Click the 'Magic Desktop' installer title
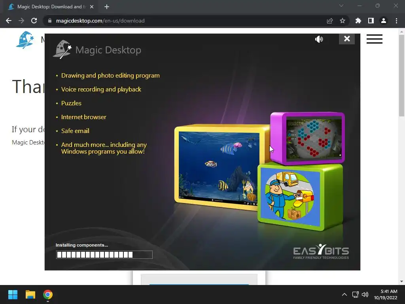The height and width of the screenshot is (304, 405). (x=108, y=50)
